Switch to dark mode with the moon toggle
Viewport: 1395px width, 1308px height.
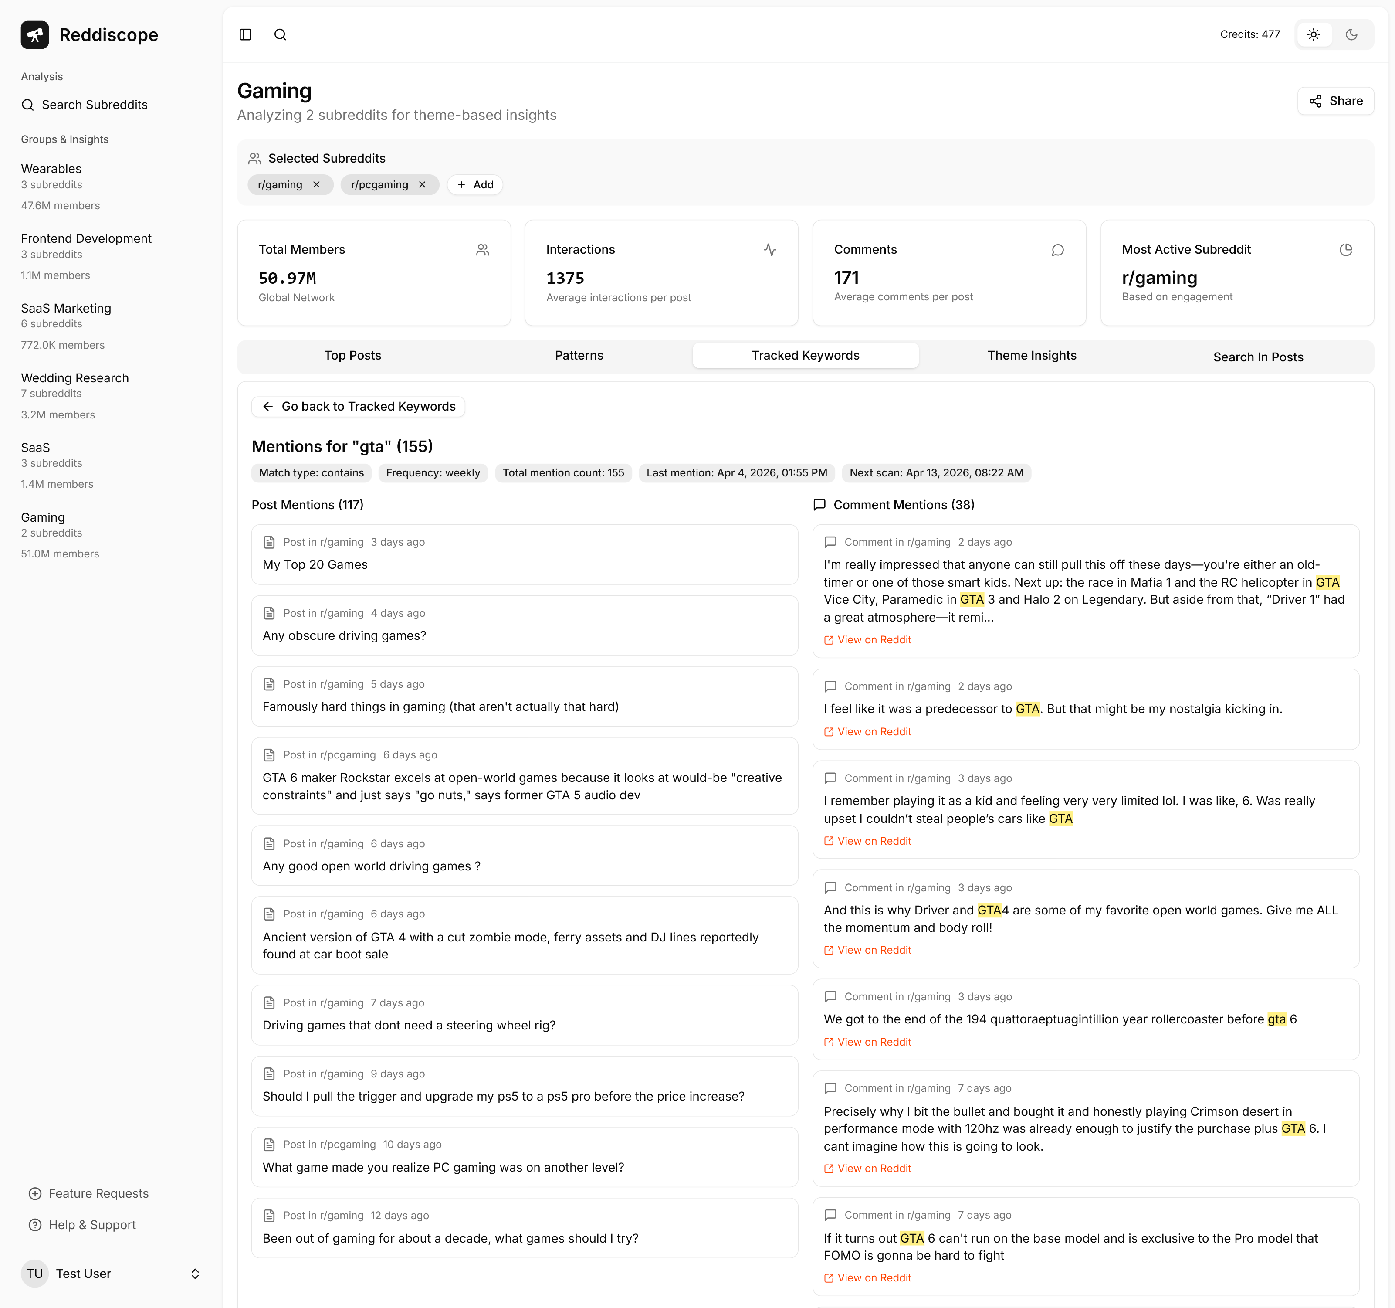point(1352,34)
